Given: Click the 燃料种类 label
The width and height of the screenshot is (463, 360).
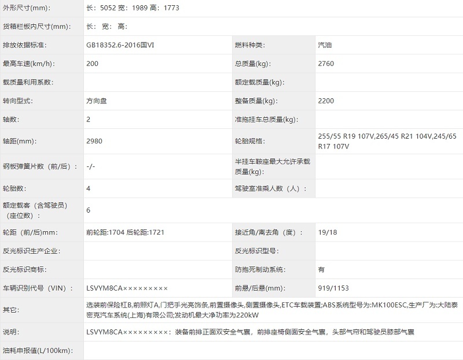Looking at the screenshot, I should tap(250, 45).
